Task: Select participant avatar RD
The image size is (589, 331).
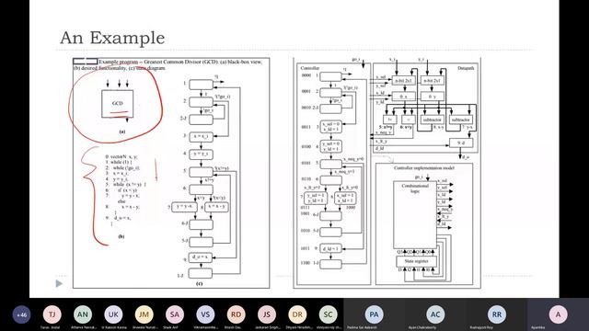Action: pos(236,314)
